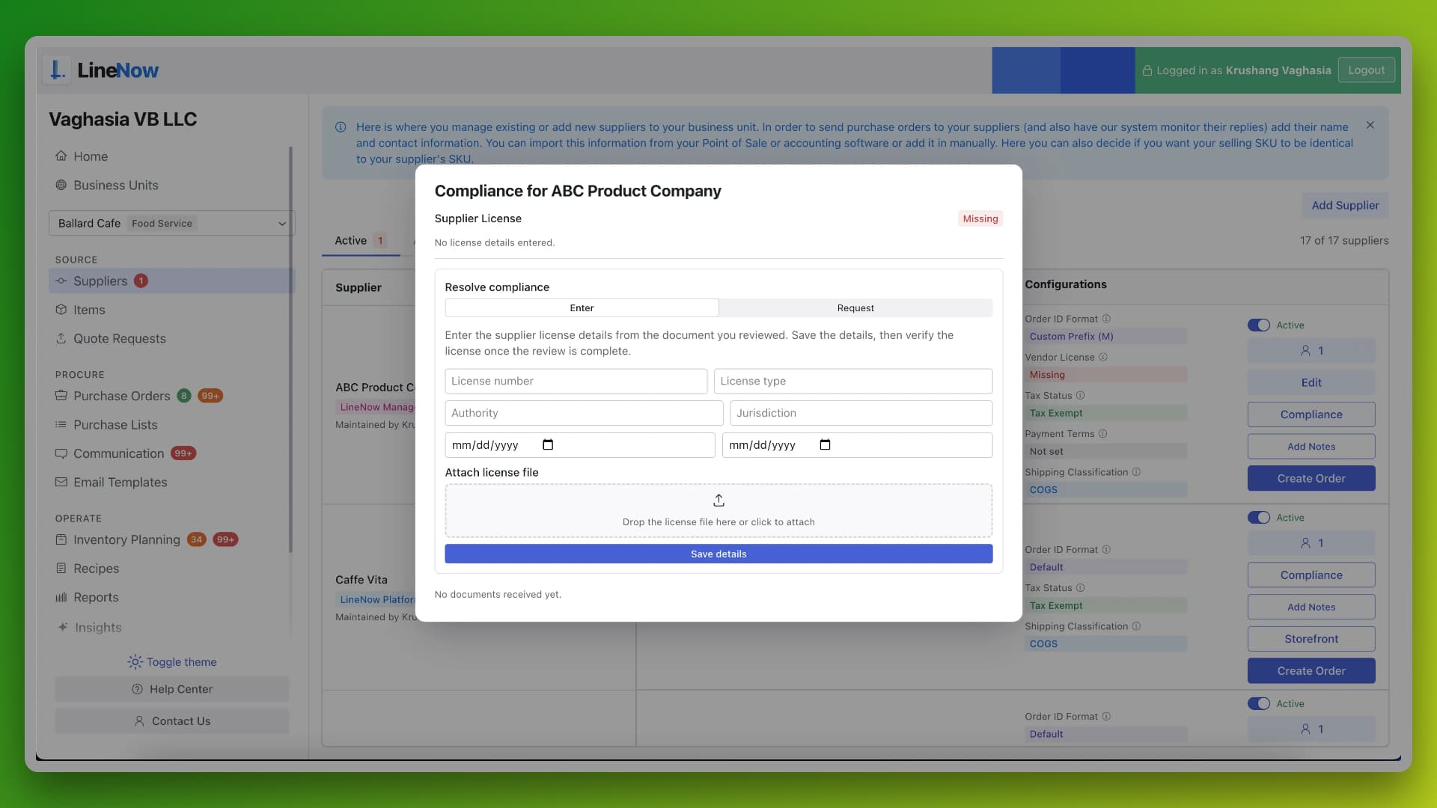
Task: Click the upload arrow icon in drop zone
Action: 718,501
